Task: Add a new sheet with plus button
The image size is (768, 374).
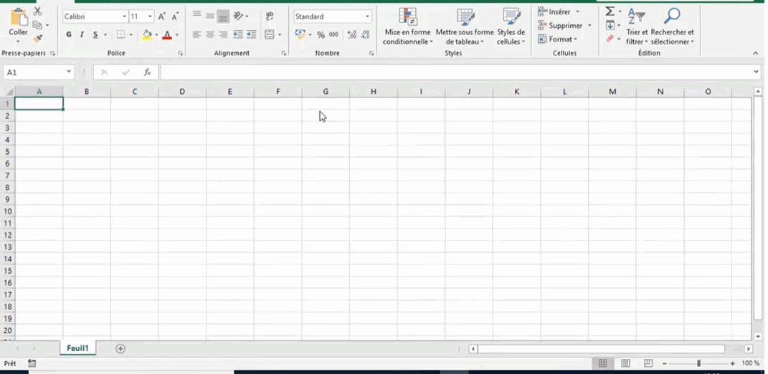Action: click(120, 348)
